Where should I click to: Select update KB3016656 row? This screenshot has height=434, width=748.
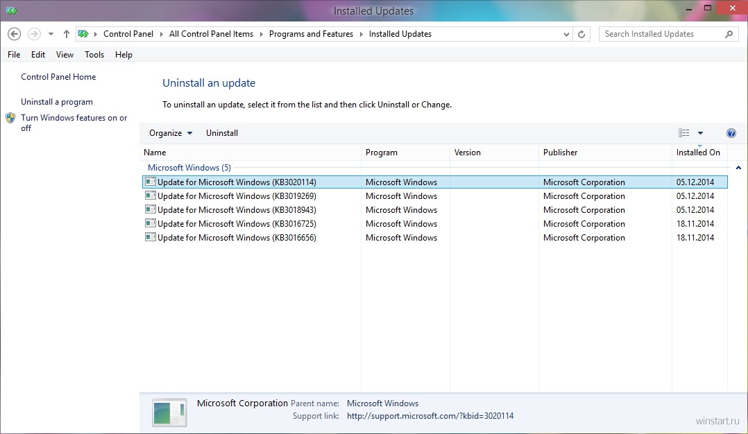pos(435,237)
